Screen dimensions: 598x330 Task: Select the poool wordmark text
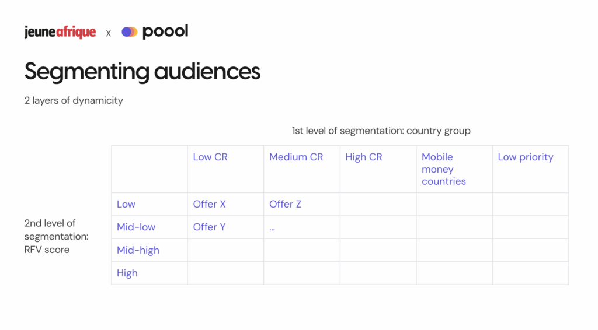coord(165,31)
